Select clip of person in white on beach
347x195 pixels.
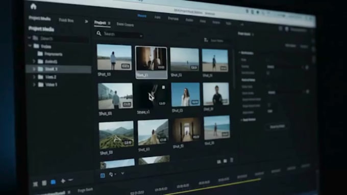point(114,57)
